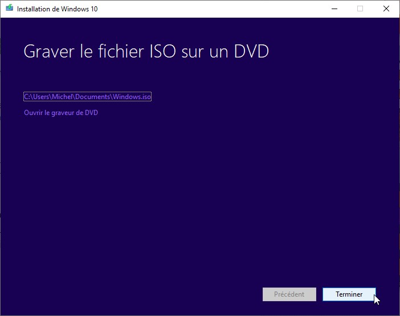
Task: Click the square maximize icon in title bar
Action: tap(360, 9)
